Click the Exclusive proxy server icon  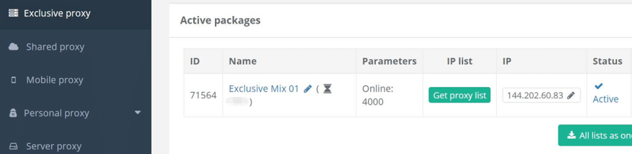[13, 13]
